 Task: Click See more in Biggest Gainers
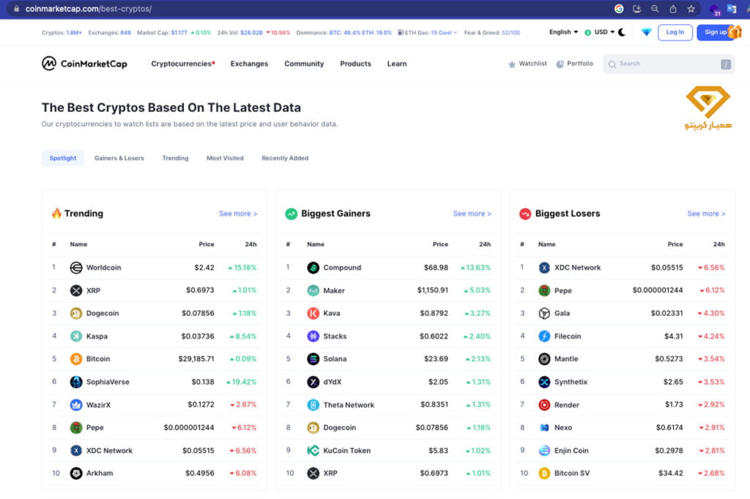coord(472,213)
